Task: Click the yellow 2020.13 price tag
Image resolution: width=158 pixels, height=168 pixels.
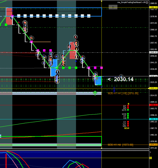Action: [153, 88]
